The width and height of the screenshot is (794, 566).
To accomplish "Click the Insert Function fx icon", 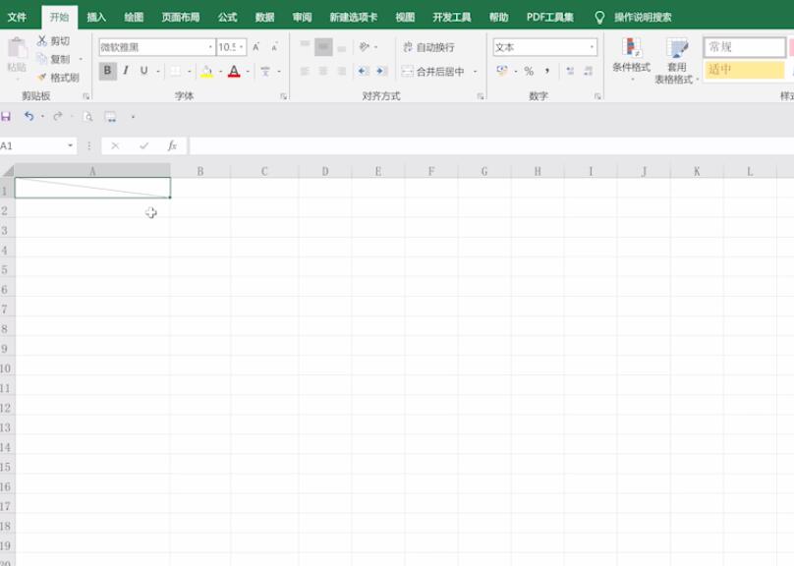I will (x=172, y=145).
